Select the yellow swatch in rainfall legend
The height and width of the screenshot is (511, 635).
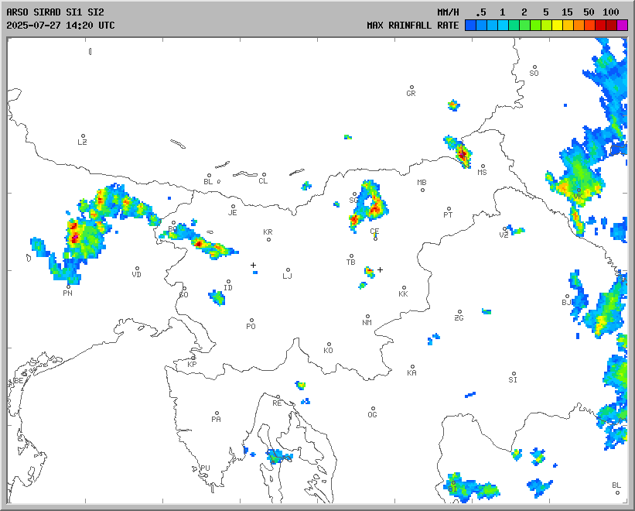pyautogui.click(x=557, y=26)
